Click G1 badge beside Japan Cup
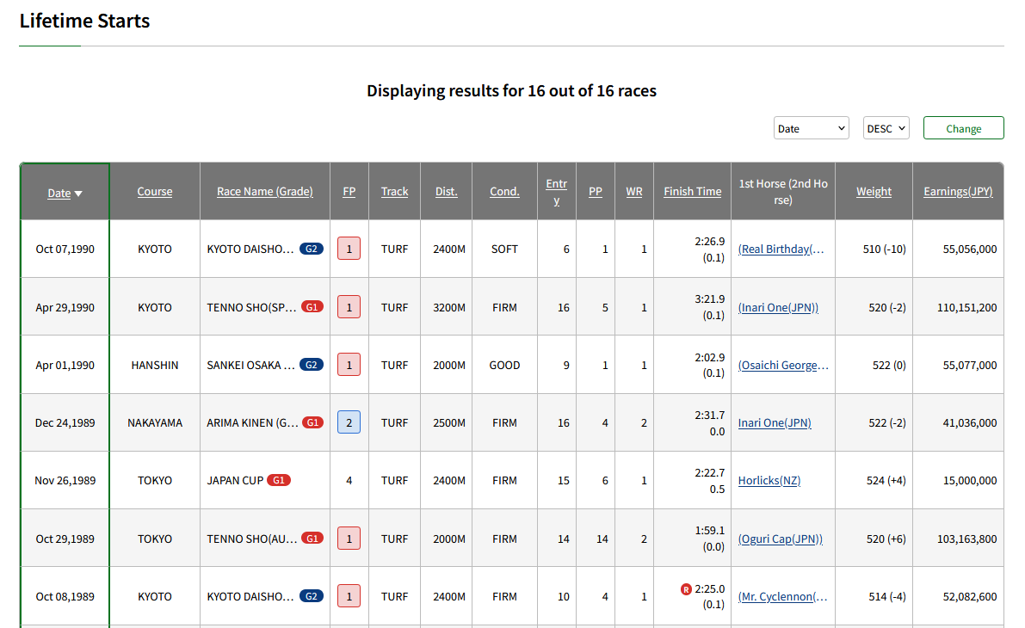The height and width of the screenshot is (628, 1025). [279, 480]
